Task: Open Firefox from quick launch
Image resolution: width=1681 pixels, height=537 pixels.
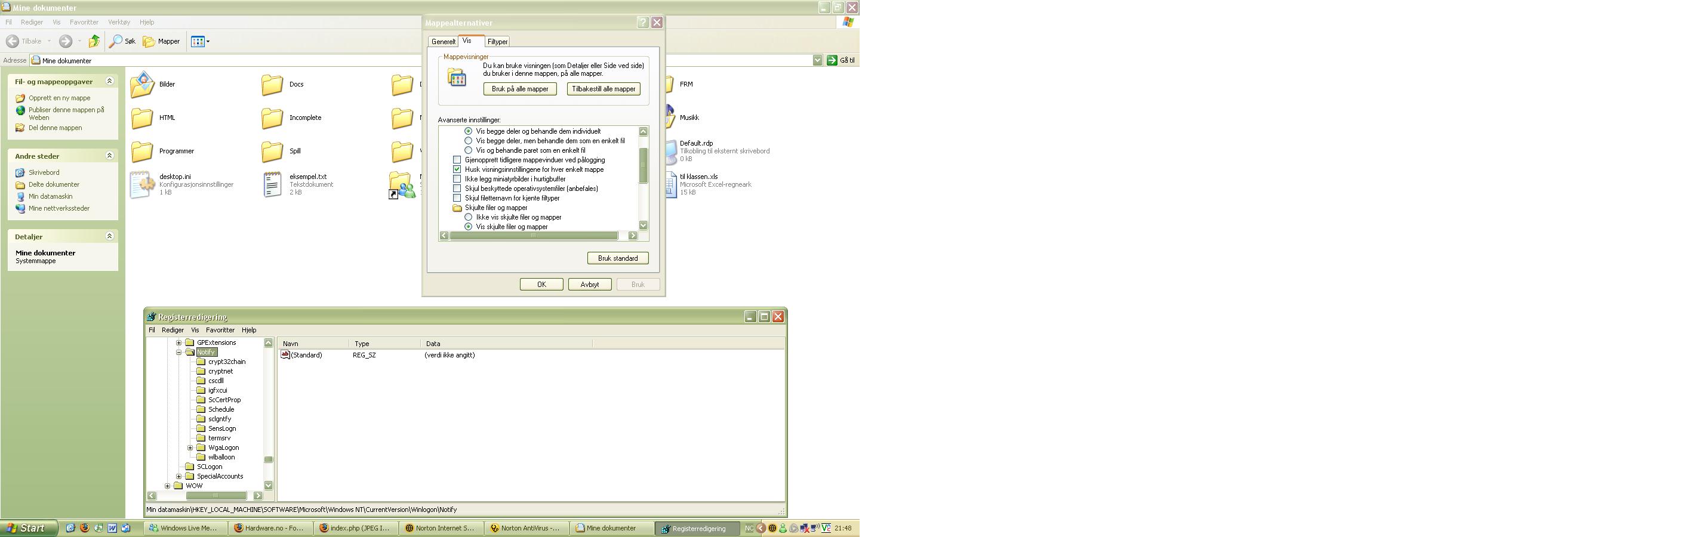Action: coord(85,528)
